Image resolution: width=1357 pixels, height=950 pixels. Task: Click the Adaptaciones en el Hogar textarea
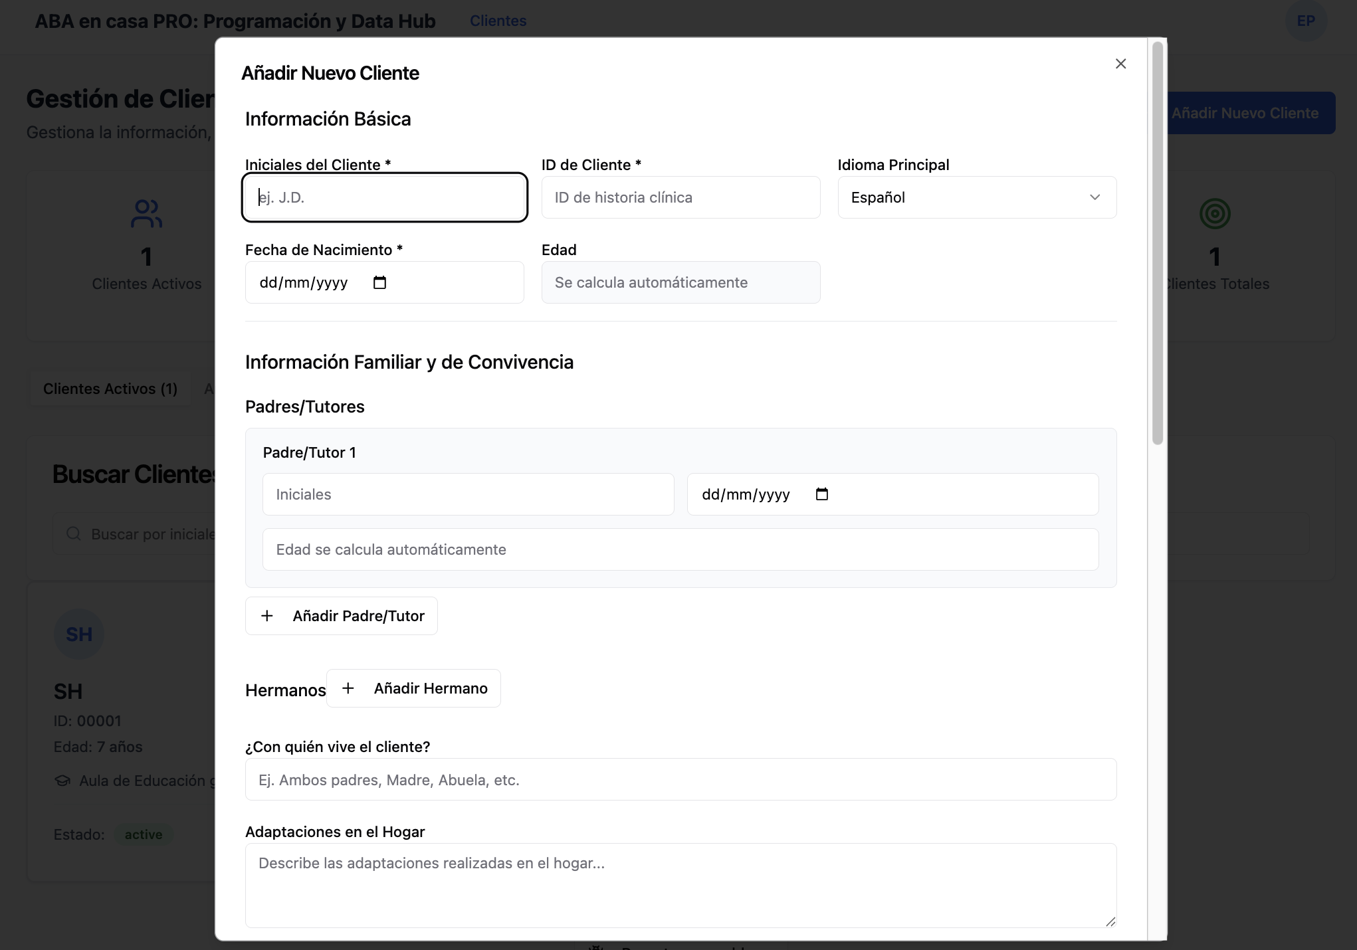point(680,885)
